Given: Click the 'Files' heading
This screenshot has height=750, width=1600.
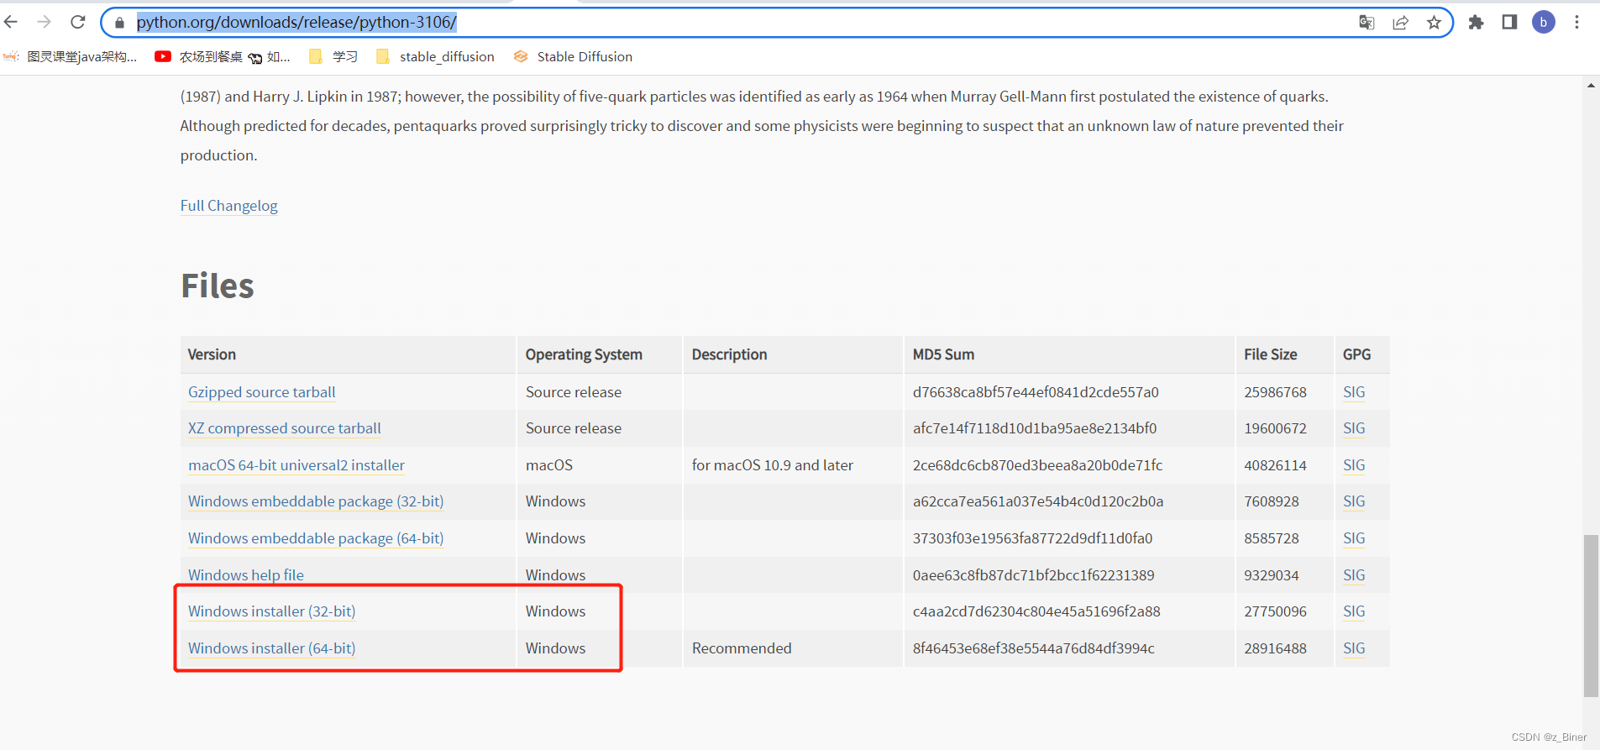Looking at the screenshot, I should click(x=218, y=286).
